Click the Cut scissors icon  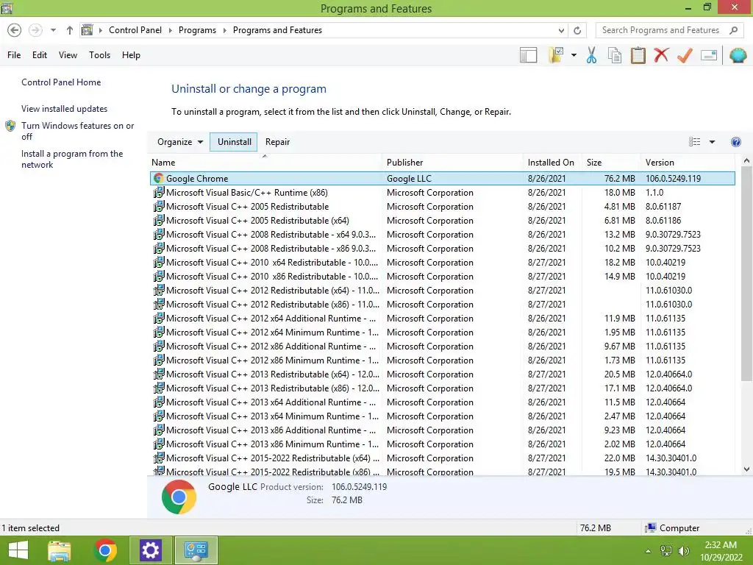pyautogui.click(x=592, y=55)
